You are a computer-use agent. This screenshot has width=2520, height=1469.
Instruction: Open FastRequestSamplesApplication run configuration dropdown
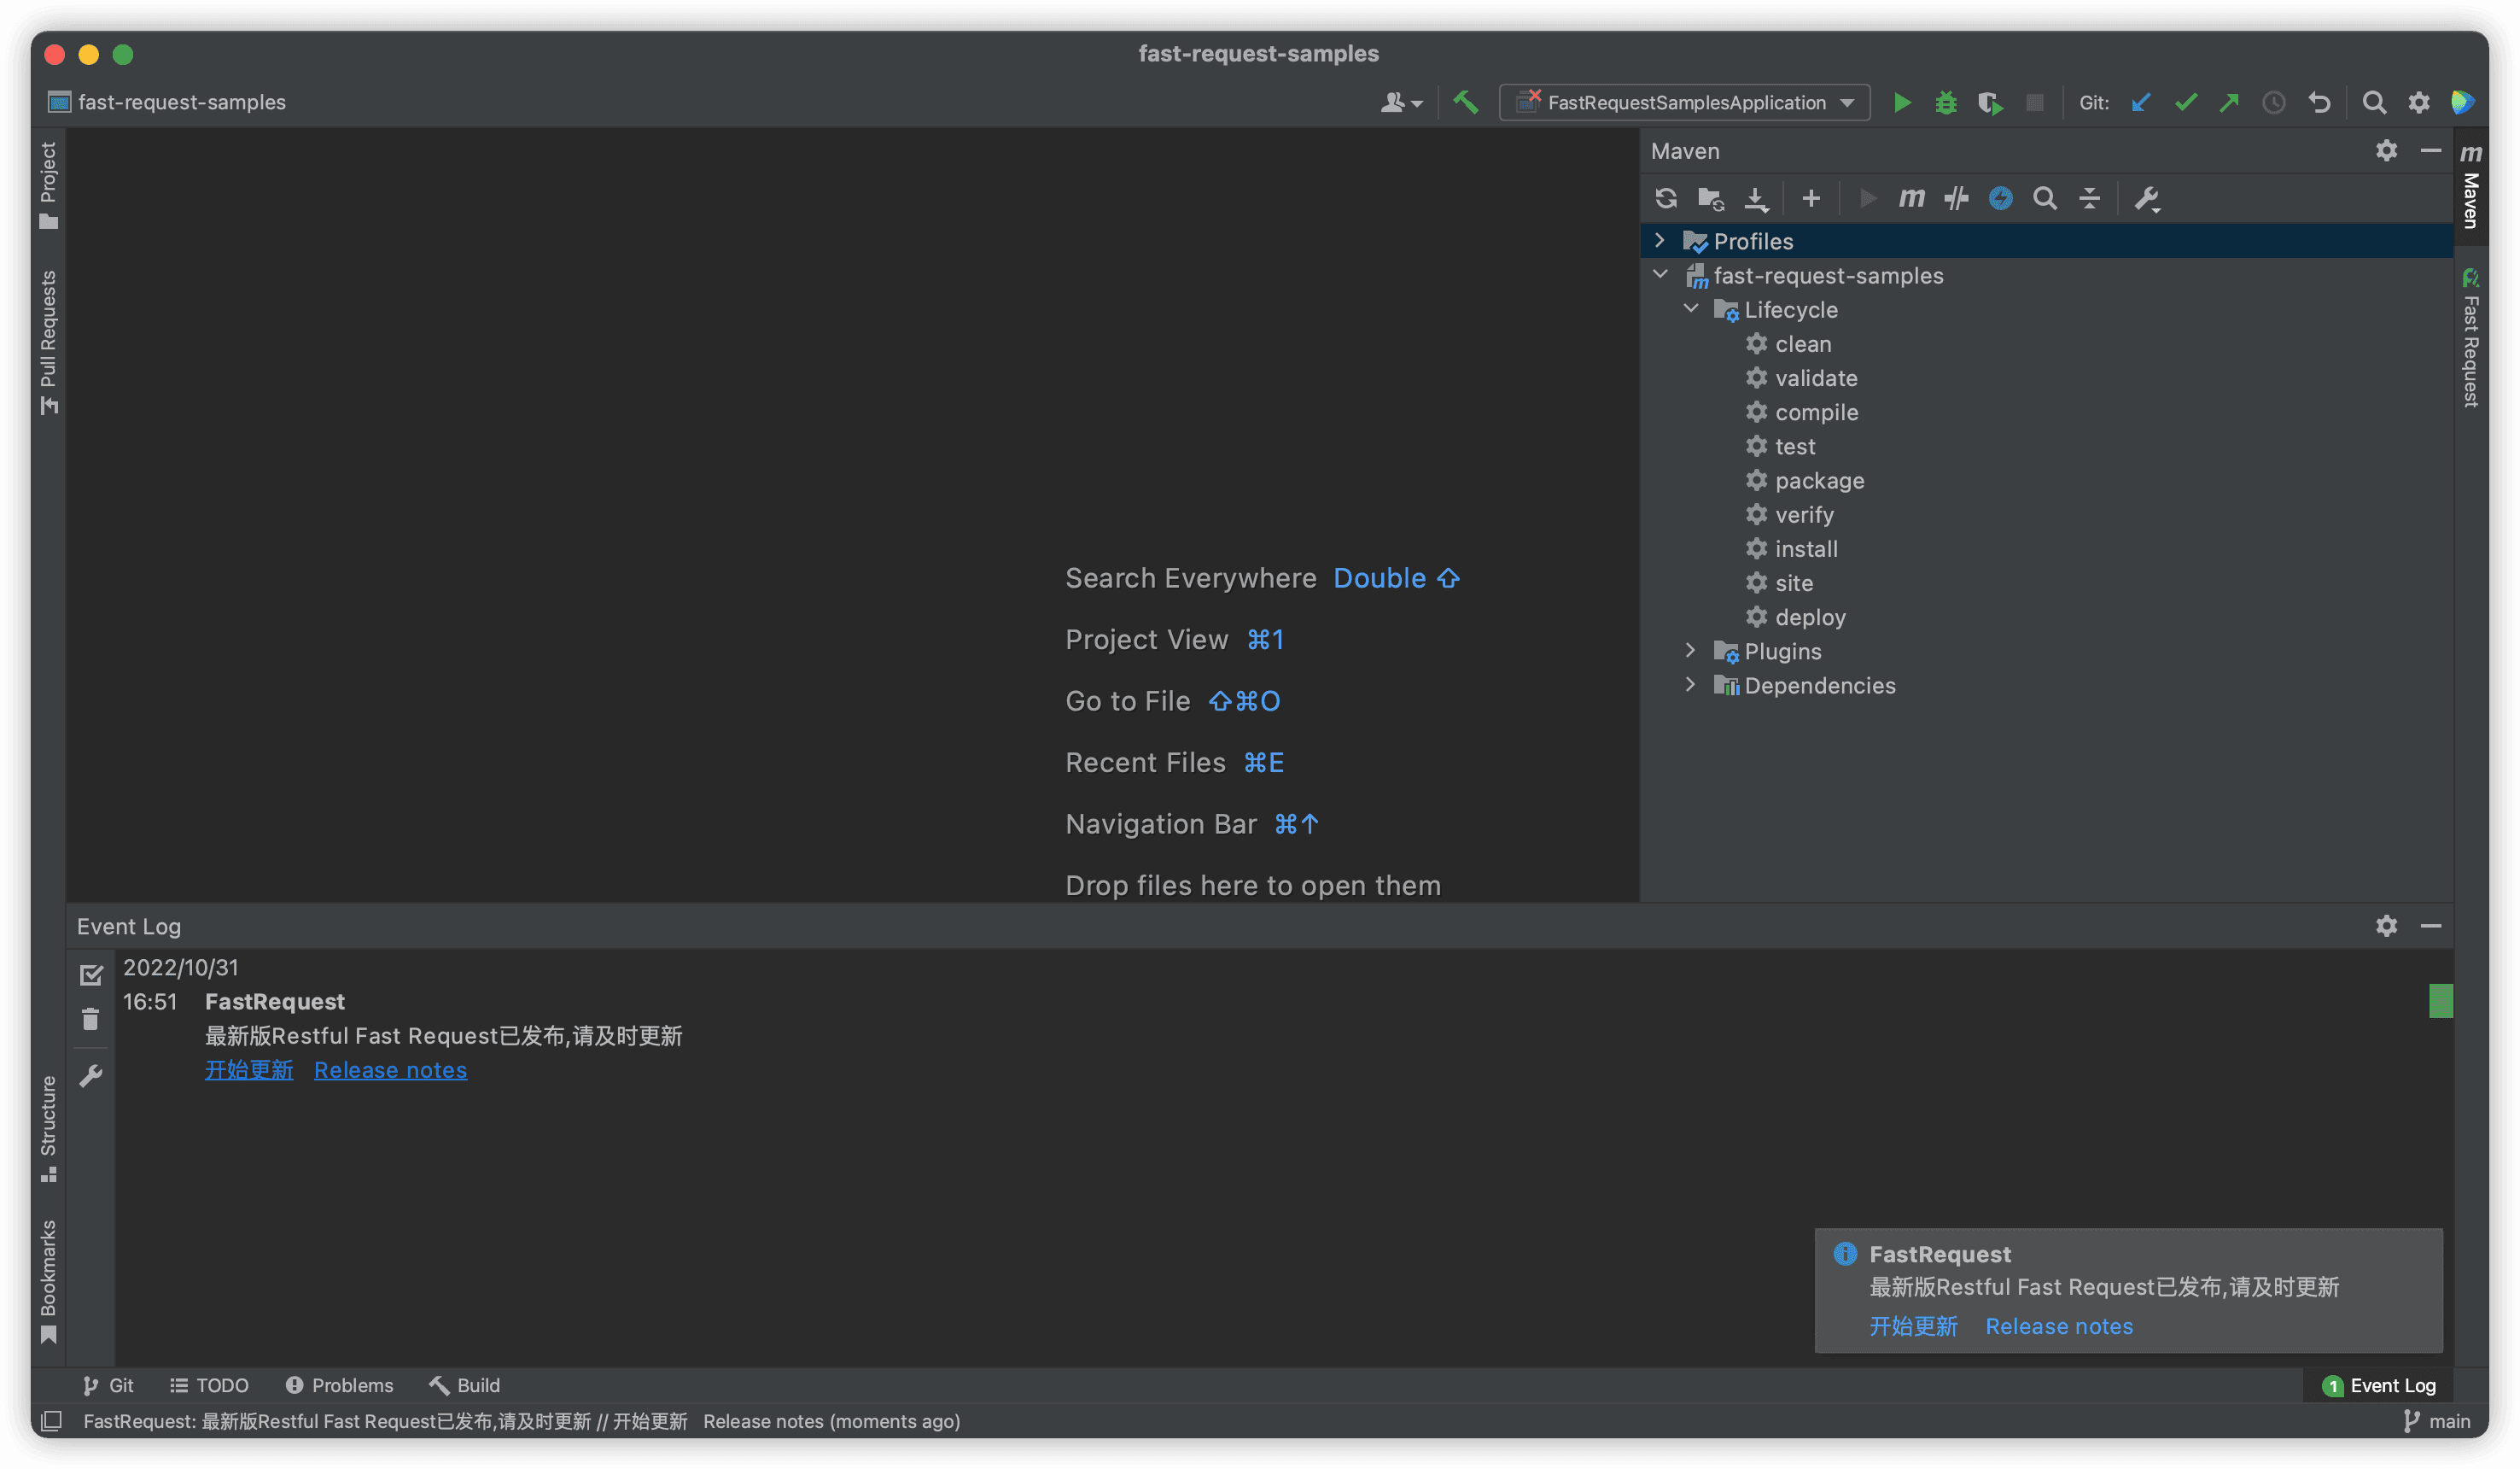(x=1685, y=102)
